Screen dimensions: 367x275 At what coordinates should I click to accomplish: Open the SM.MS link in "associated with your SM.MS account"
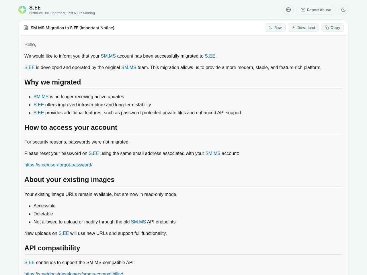pyautogui.click(x=213, y=154)
